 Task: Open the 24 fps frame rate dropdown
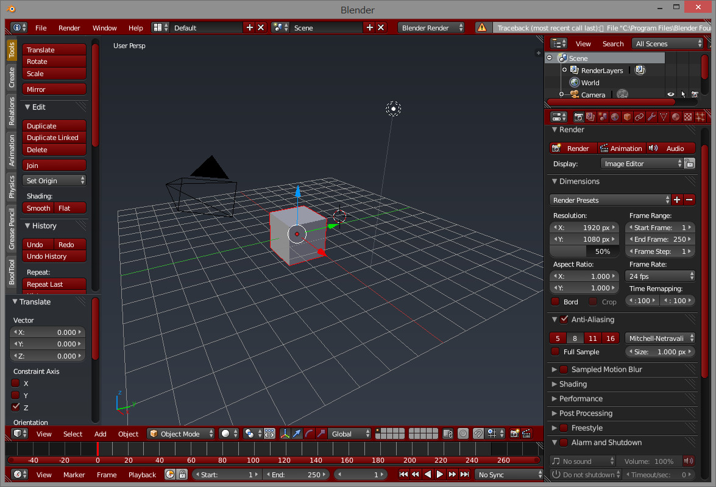coord(660,276)
